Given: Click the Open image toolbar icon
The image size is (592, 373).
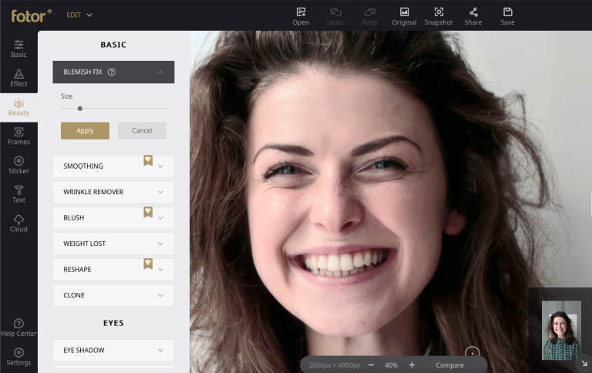Looking at the screenshot, I should point(301,17).
